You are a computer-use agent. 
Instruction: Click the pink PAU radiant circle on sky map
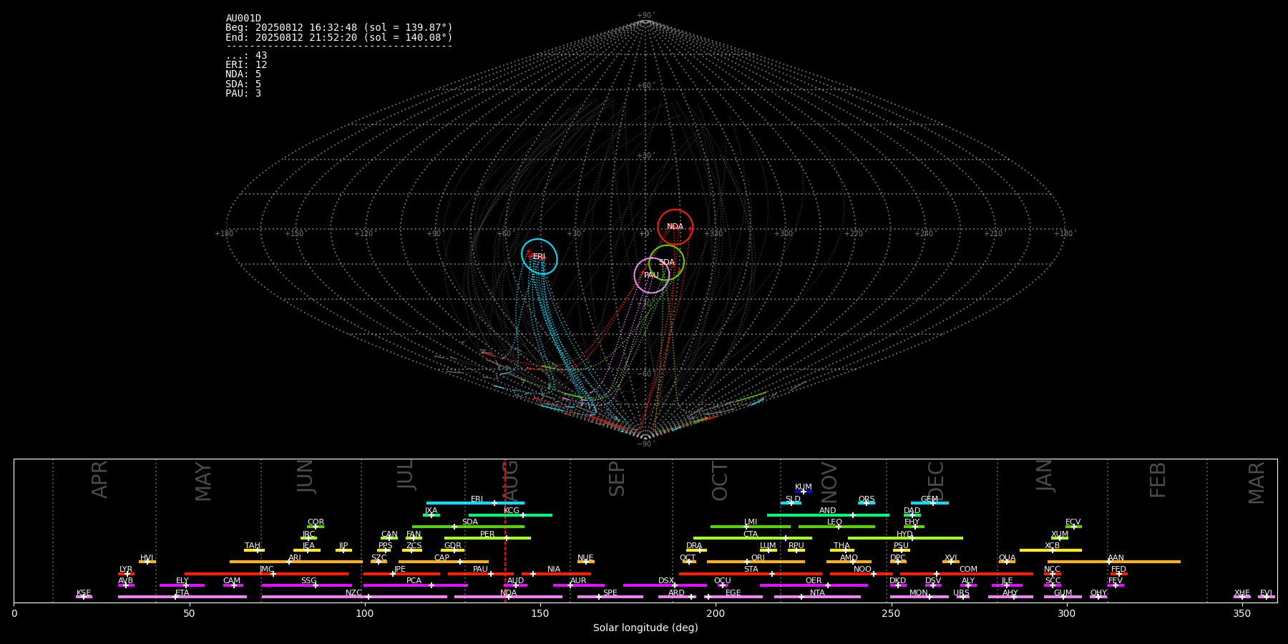coord(652,275)
